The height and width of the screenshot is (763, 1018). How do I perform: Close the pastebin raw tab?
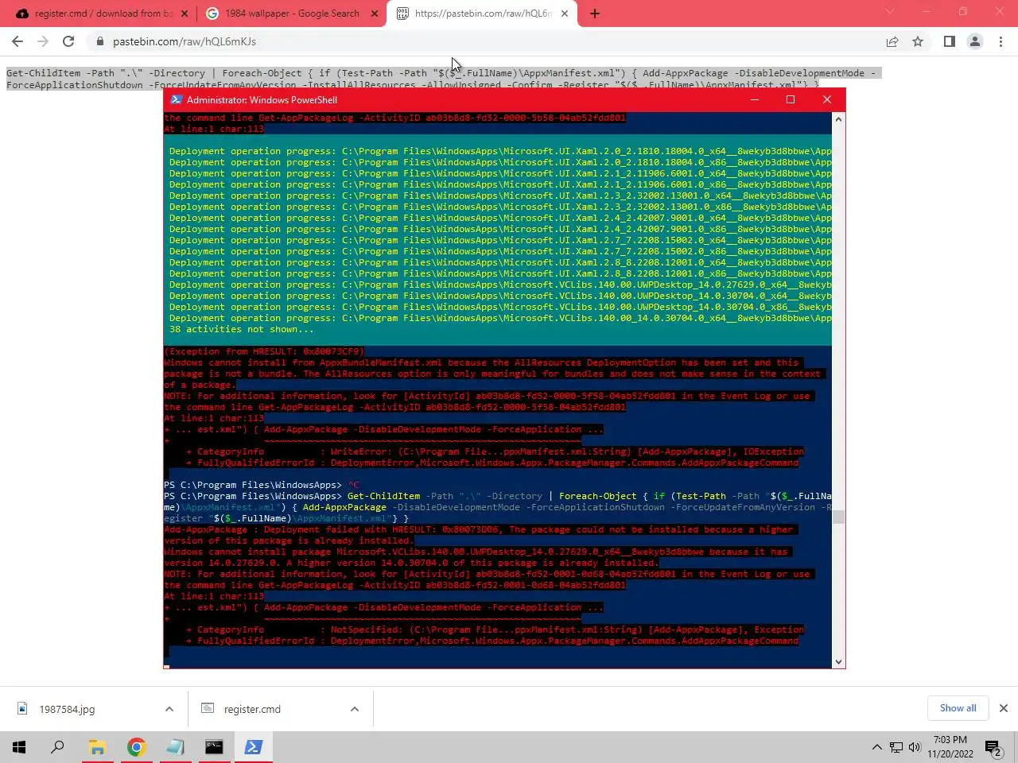pos(565,14)
